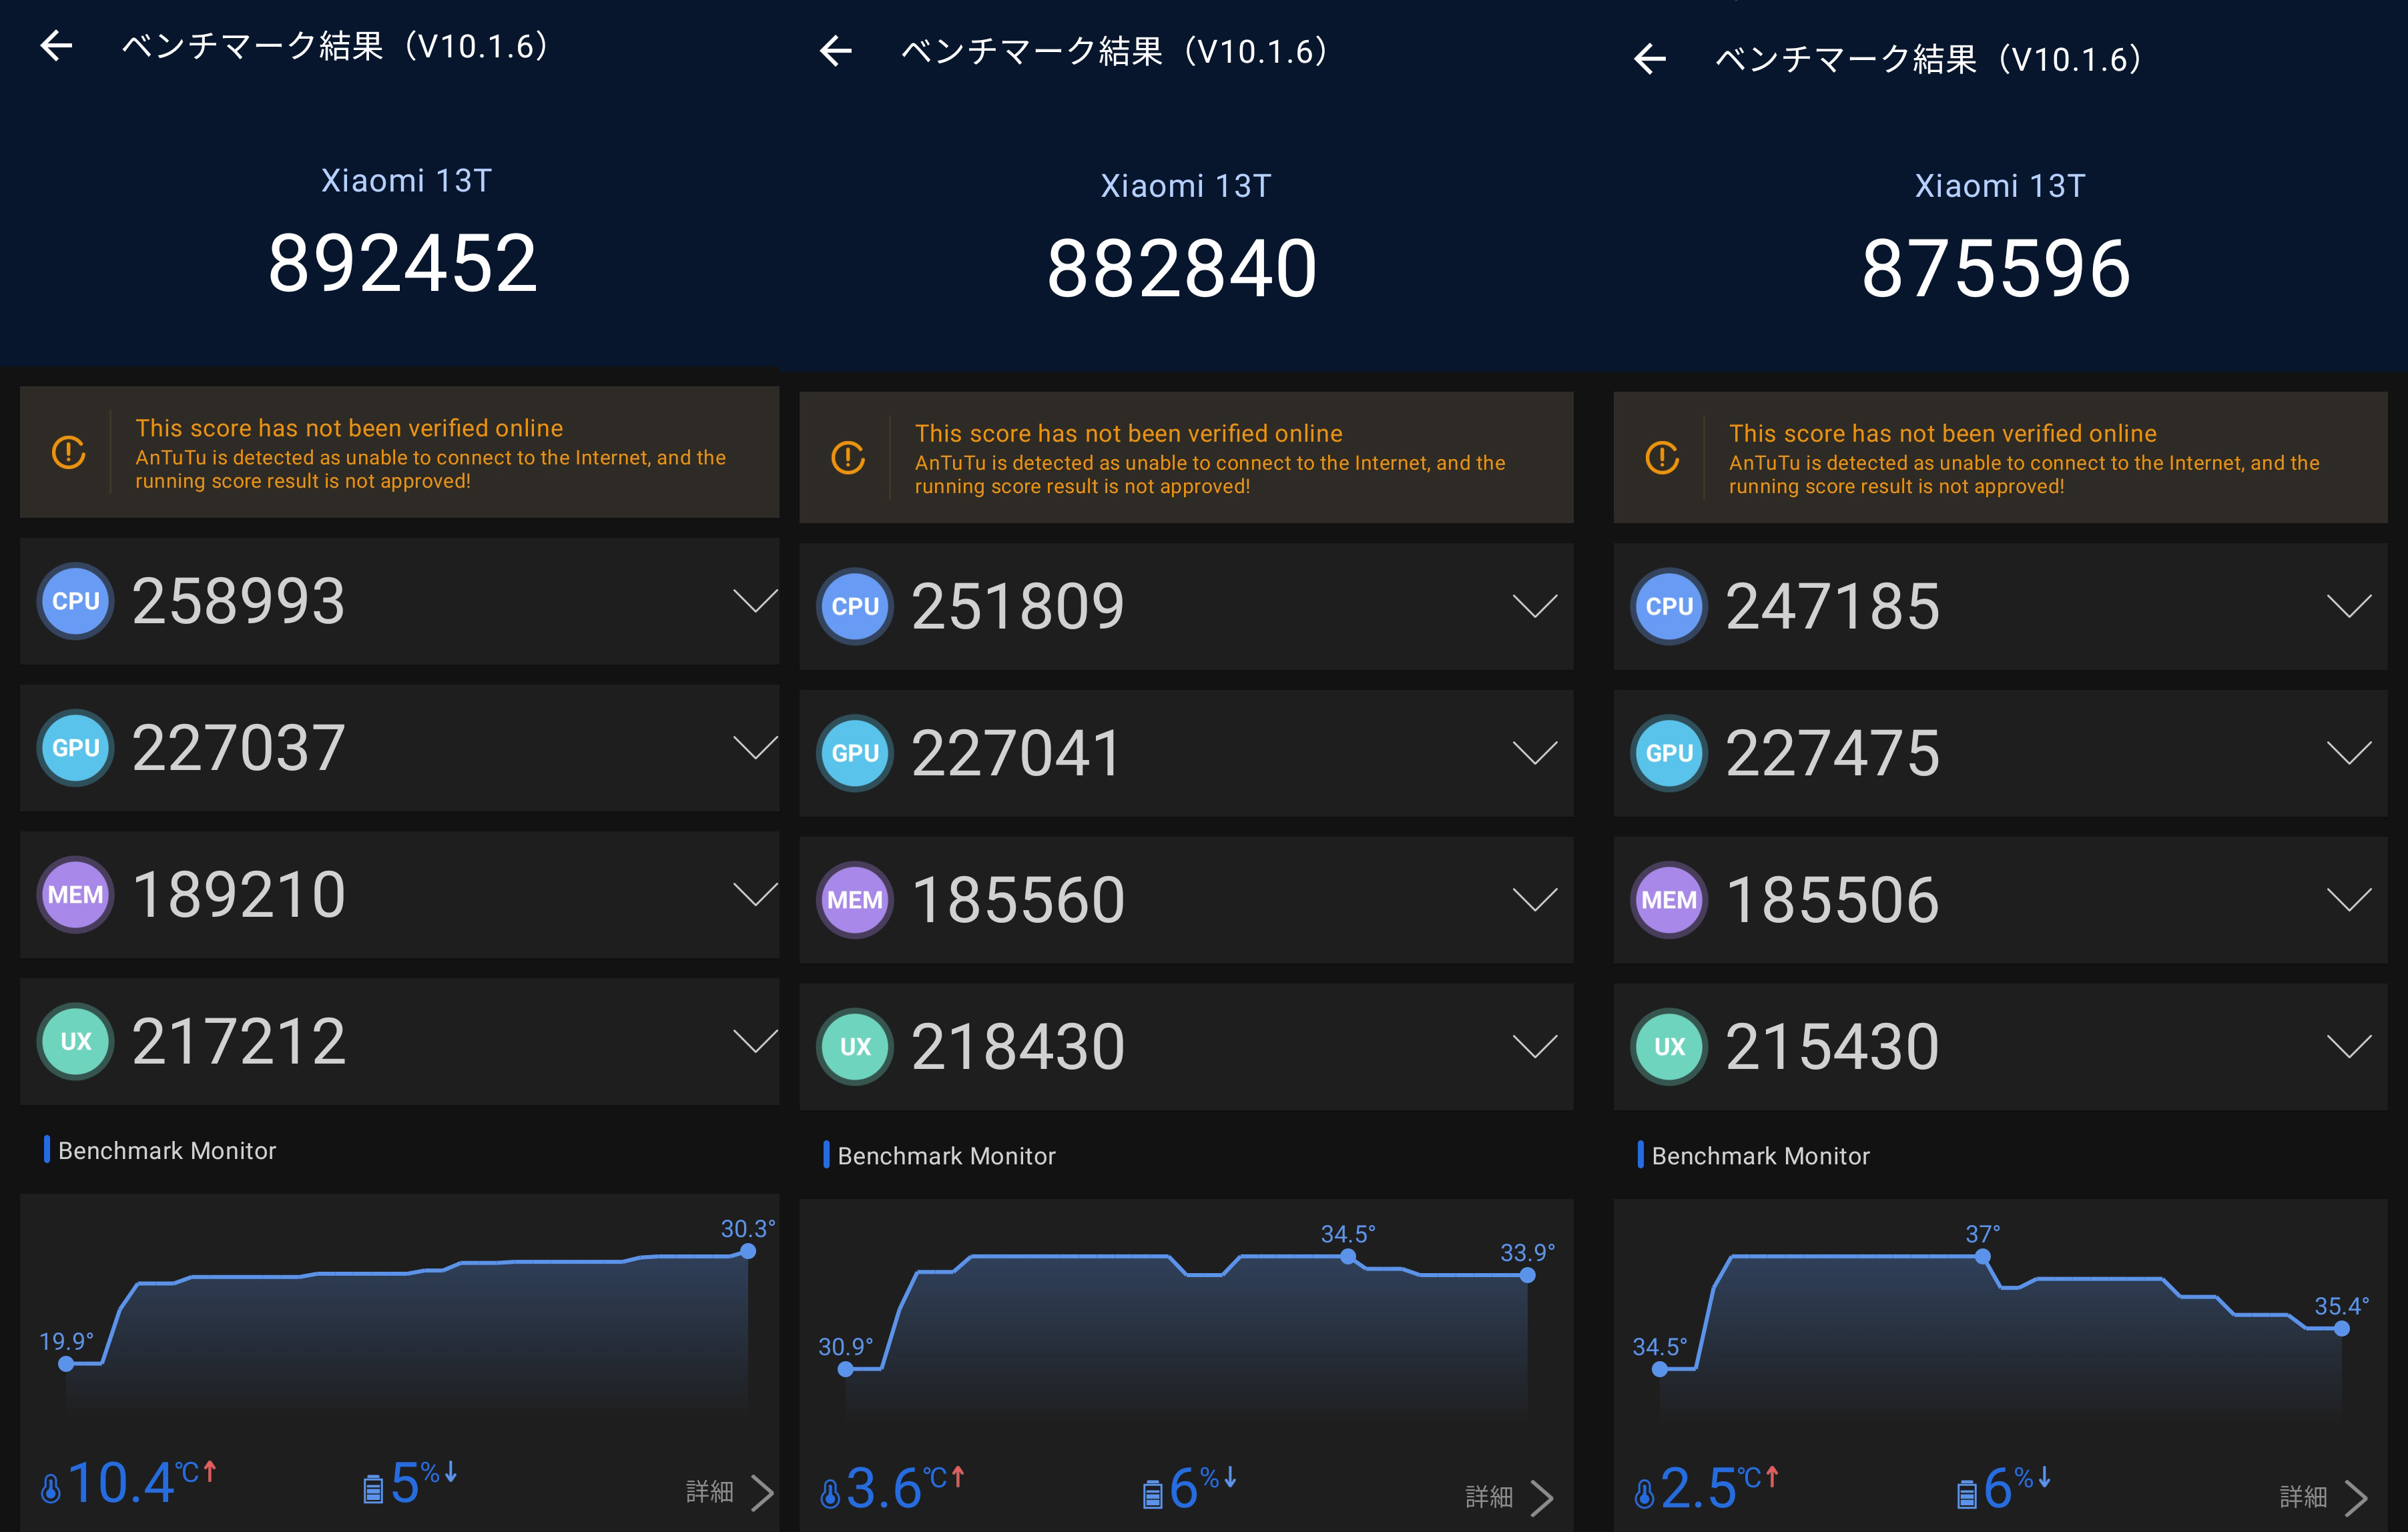Image resolution: width=2408 pixels, height=1532 pixels.
Task: Tap the back arrow beside score 882840
Action: (836, 51)
